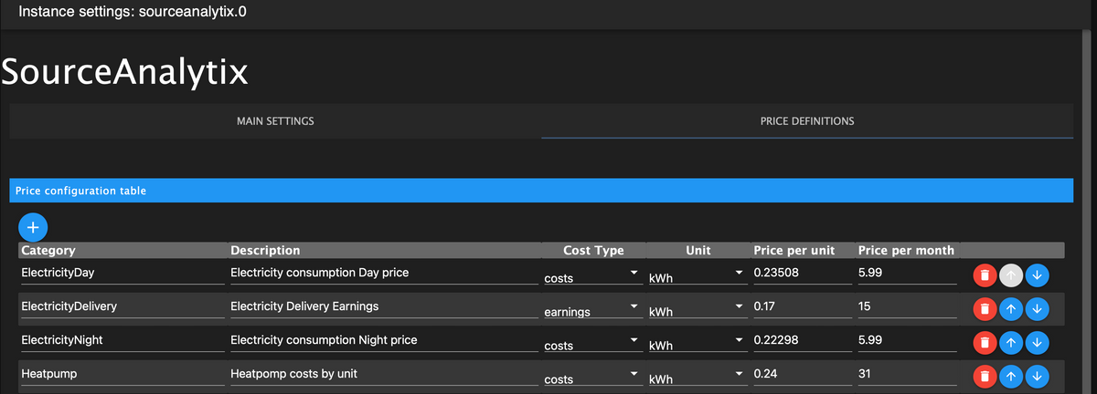Open Cost Type dropdown for ElectricityDelivery
This screenshot has height=394, width=1097.
pyautogui.click(x=591, y=309)
